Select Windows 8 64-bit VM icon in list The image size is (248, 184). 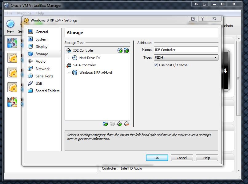12,43
